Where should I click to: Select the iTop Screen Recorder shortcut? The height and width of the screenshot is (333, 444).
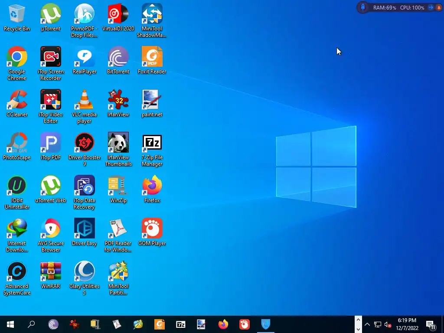pyautogui.click(x=51, y=64)
